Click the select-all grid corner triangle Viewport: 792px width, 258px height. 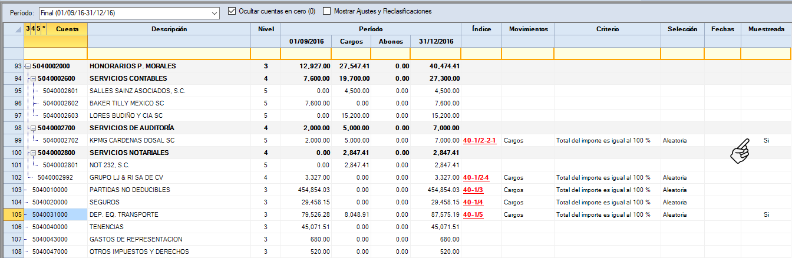(18, 29)
